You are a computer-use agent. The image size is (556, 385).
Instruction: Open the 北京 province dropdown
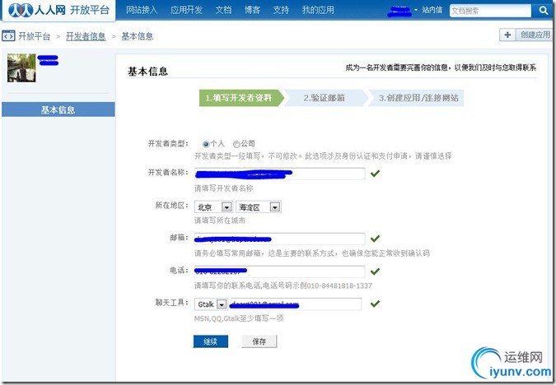213,206
